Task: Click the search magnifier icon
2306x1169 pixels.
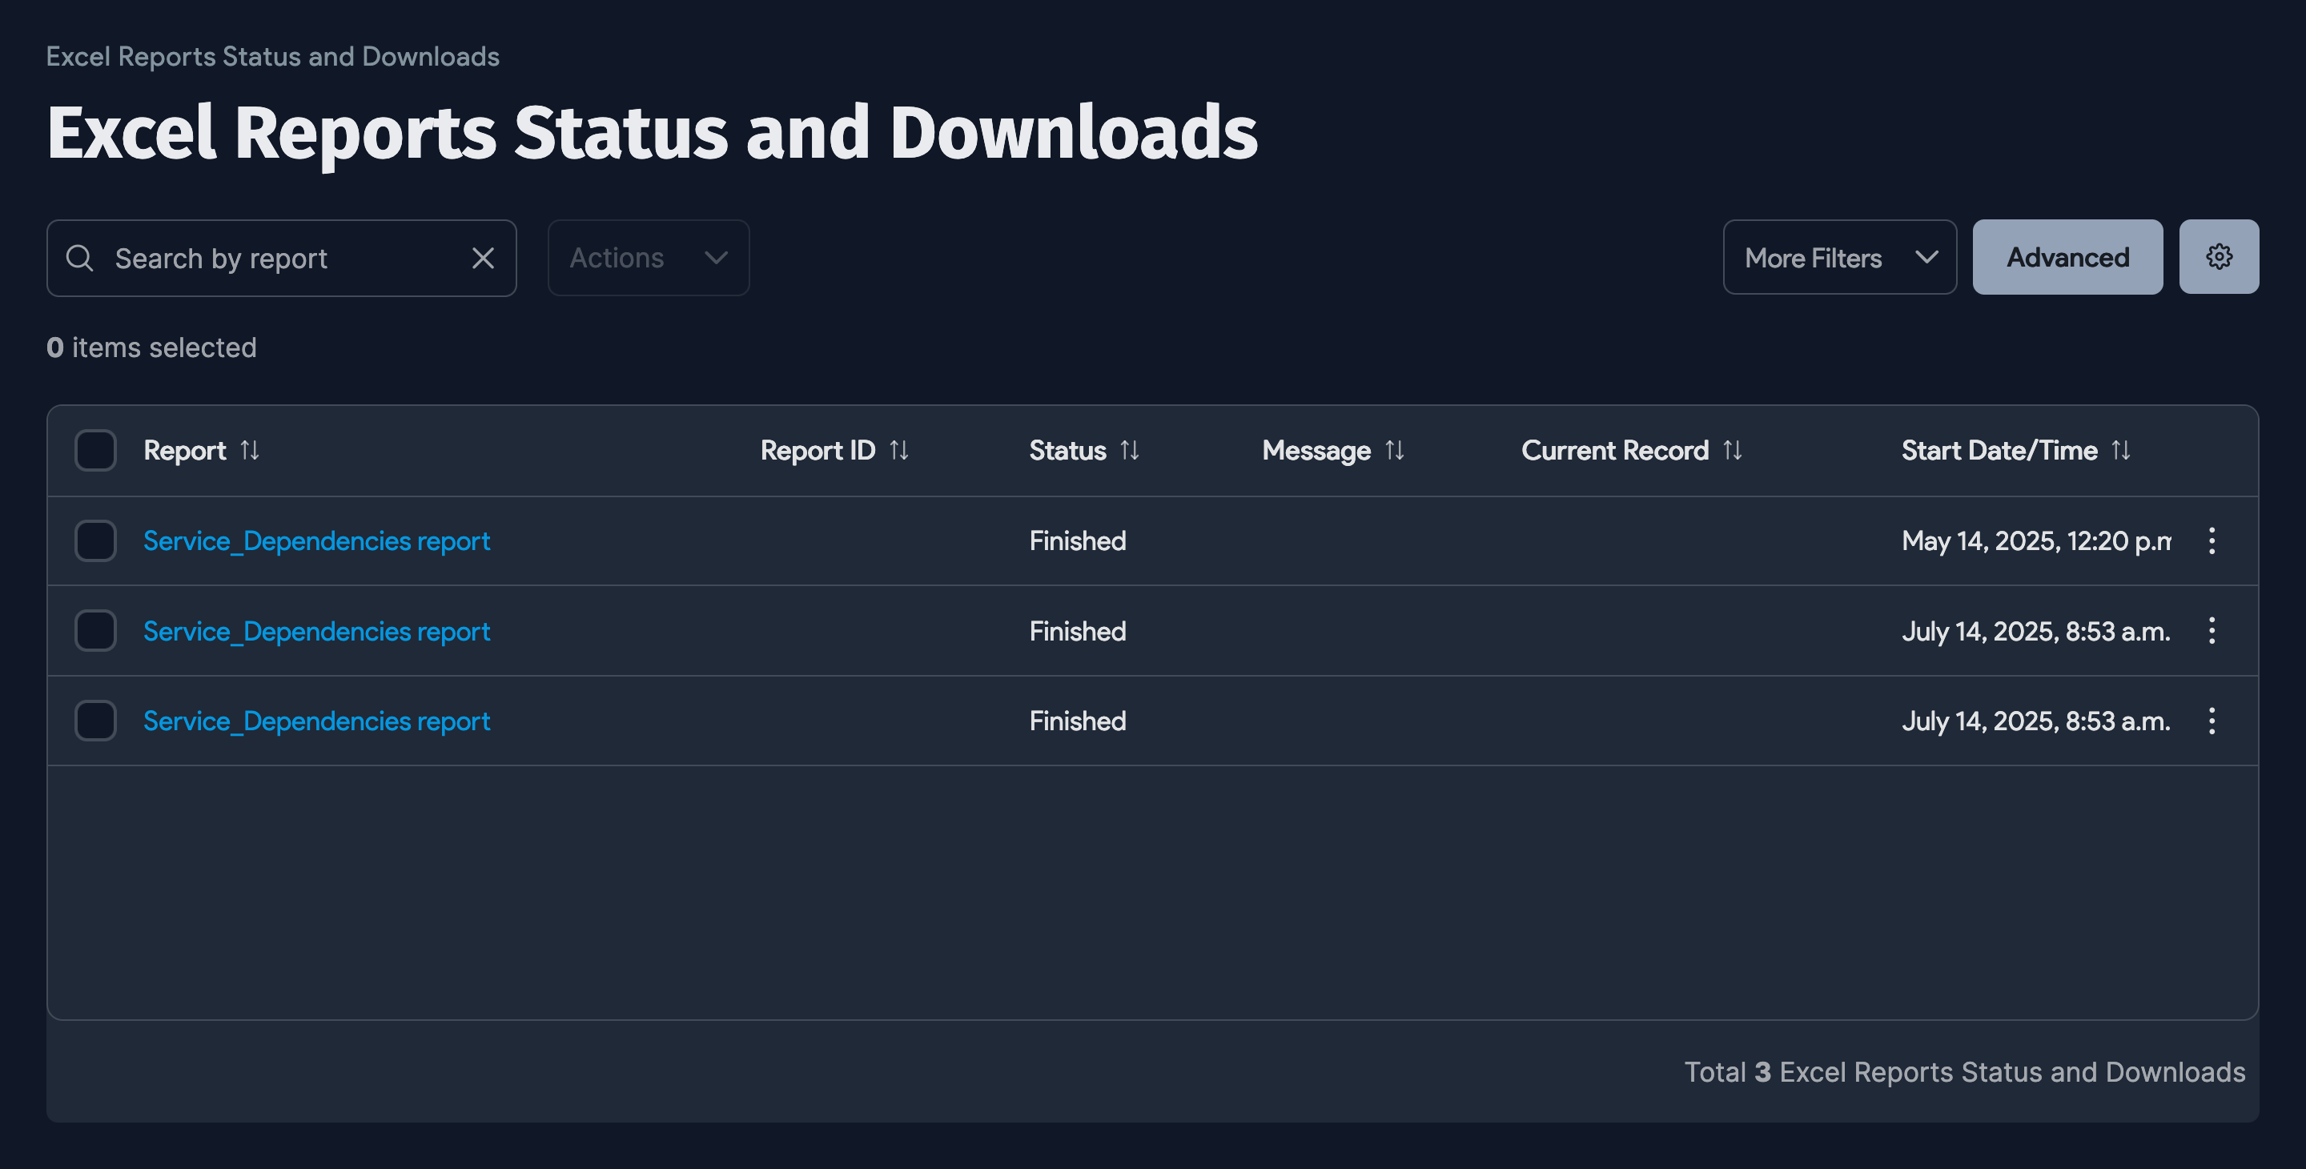Action: 80,258
